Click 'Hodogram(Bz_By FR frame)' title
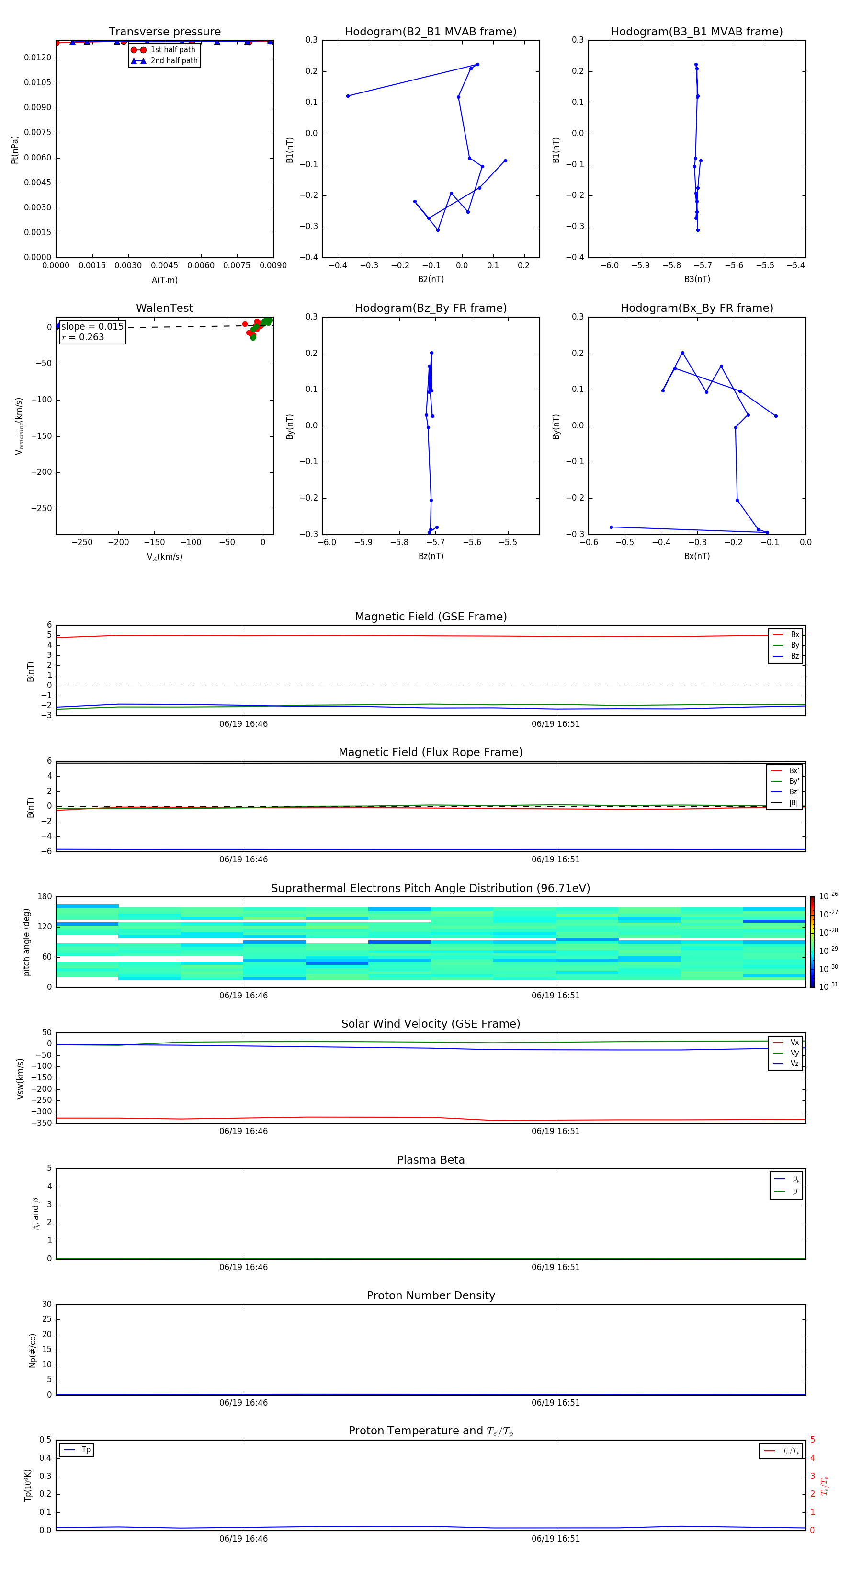Image resolution: width=862 pixels, height=1581 pixels. (431, 308)
